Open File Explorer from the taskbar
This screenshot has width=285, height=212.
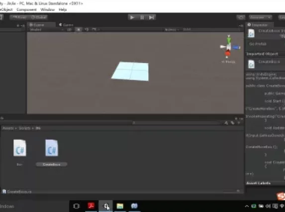coord(120,206)
